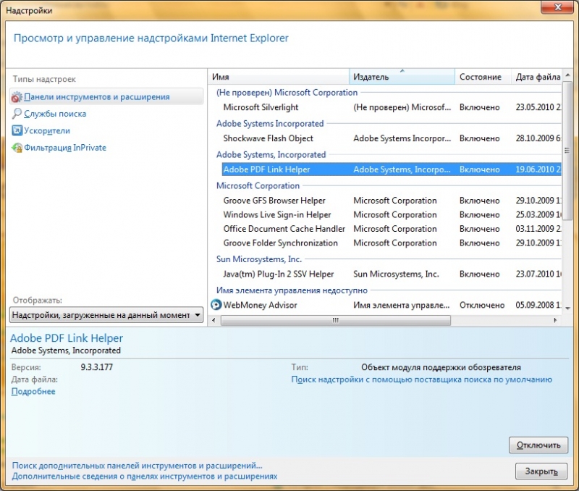Open Поиск дополнительных панелей инструментов link

[x=137, y=466]
